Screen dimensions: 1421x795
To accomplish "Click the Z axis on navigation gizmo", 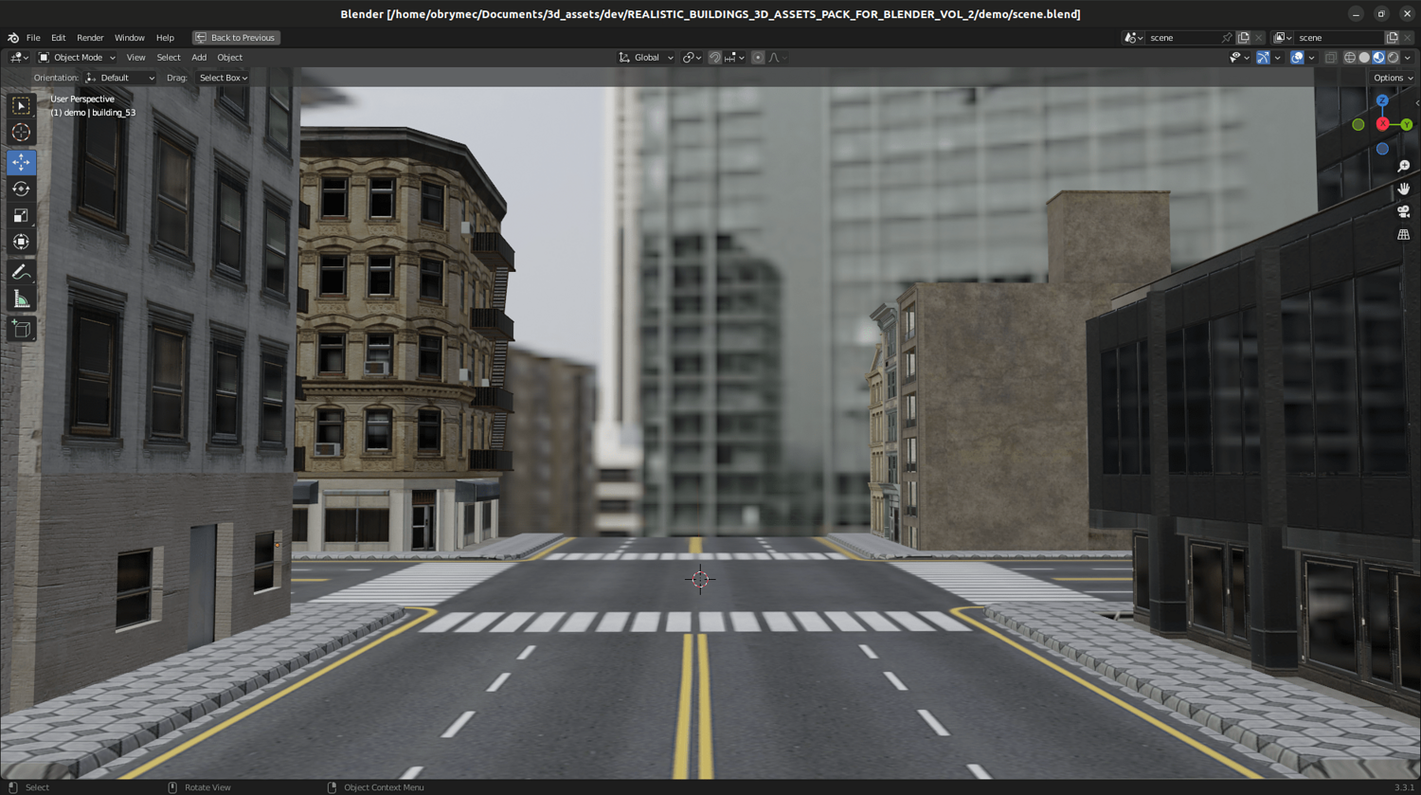I will (x=1382, y=100).
